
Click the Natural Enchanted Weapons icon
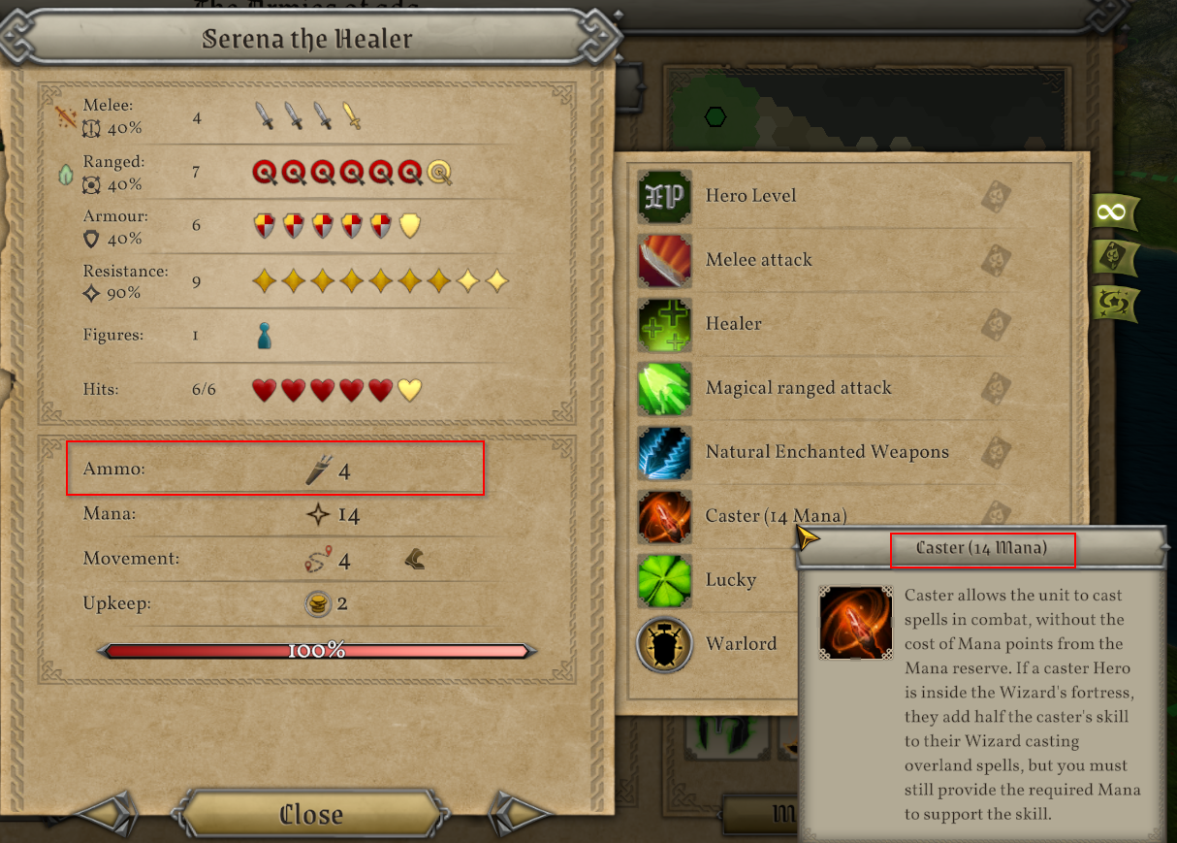(x=664, y=452)
